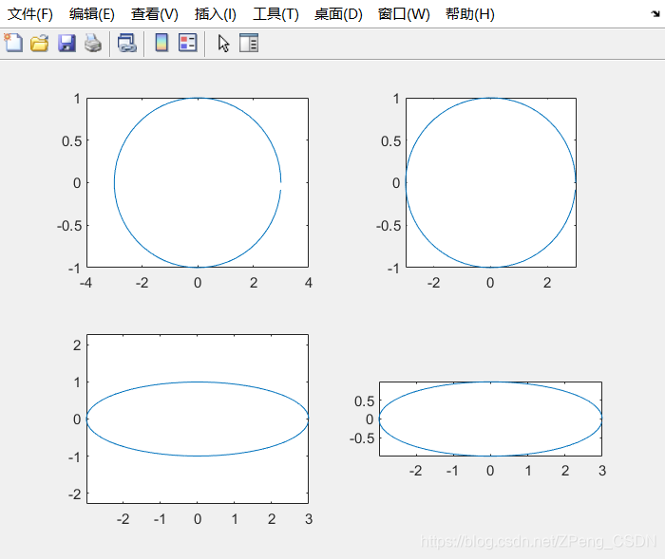Open file with the folder icon
Screen dimensions: 665x559
click(40, 44)
